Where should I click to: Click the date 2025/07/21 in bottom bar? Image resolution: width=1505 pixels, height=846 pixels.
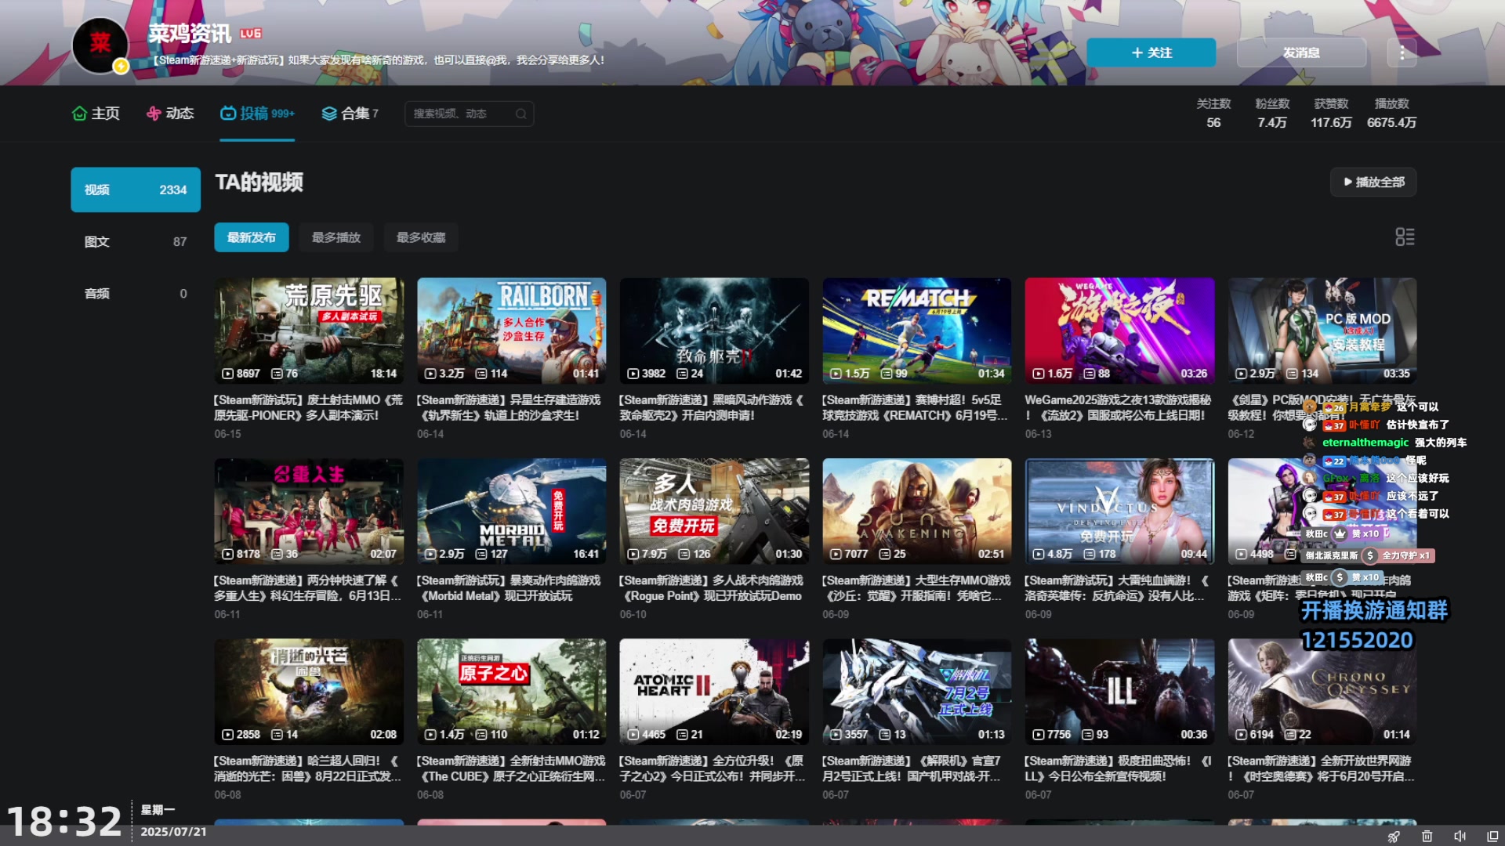[173, 831]
